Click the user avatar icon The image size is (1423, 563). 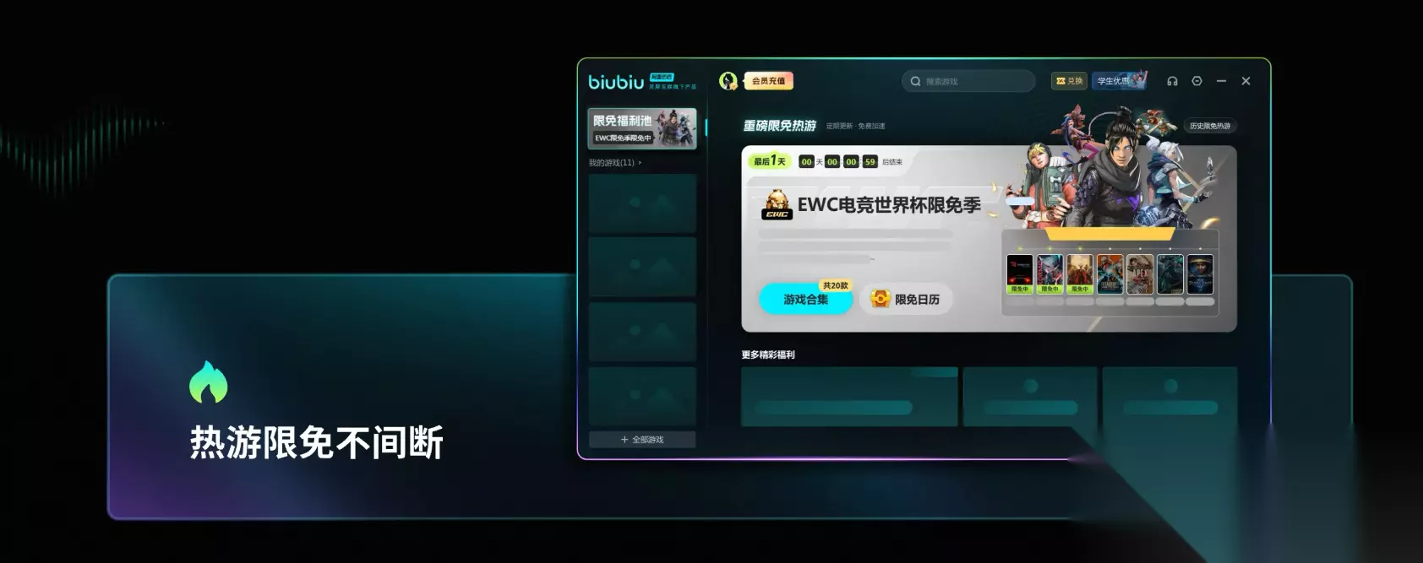coord(728,81)
